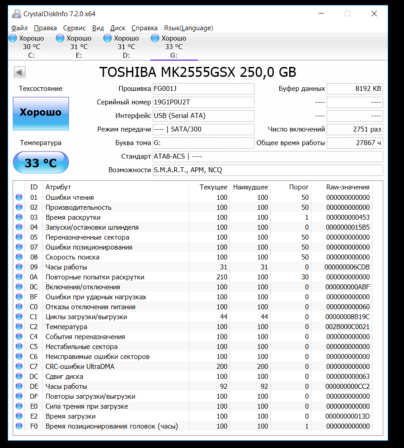Click status icon for Ошибки чтения row
Image resolution: width=404 pixels, height=448 pixels.
pos(19,197)
